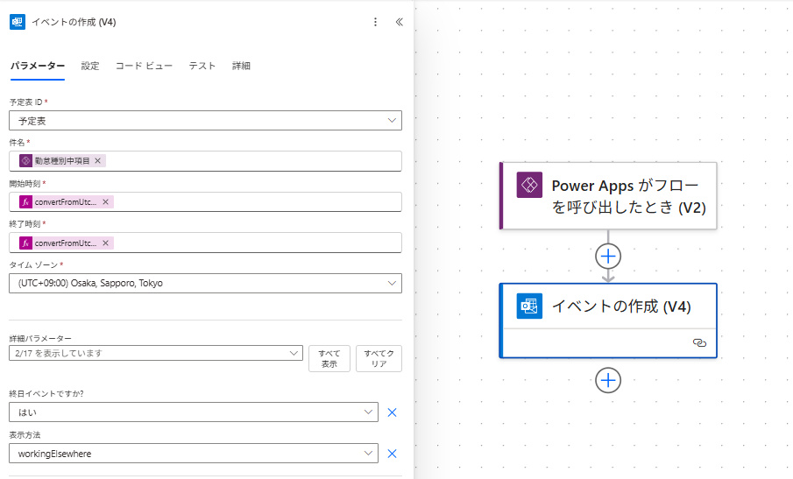Expand 詳細パラメーター dropdown
793x479 pixels.
pyautogui.click(x=156, y=353)
